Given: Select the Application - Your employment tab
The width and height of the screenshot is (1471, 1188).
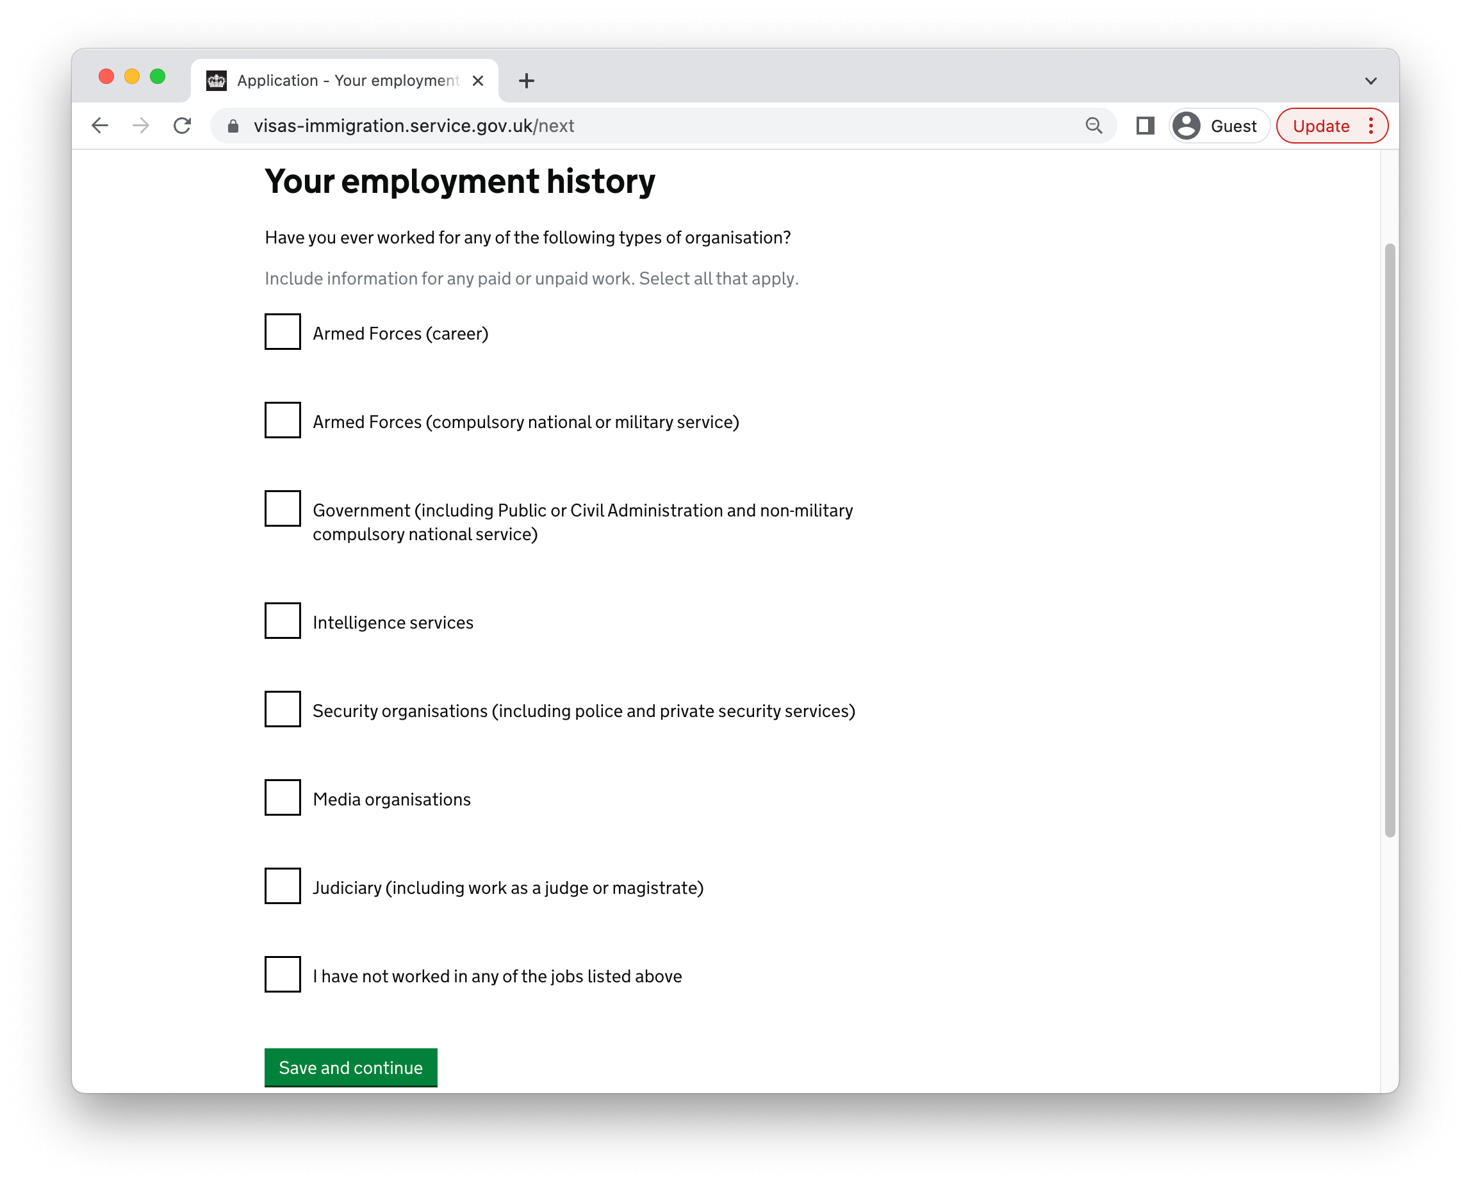Looking at the screenshot, I should pos(345,81).
